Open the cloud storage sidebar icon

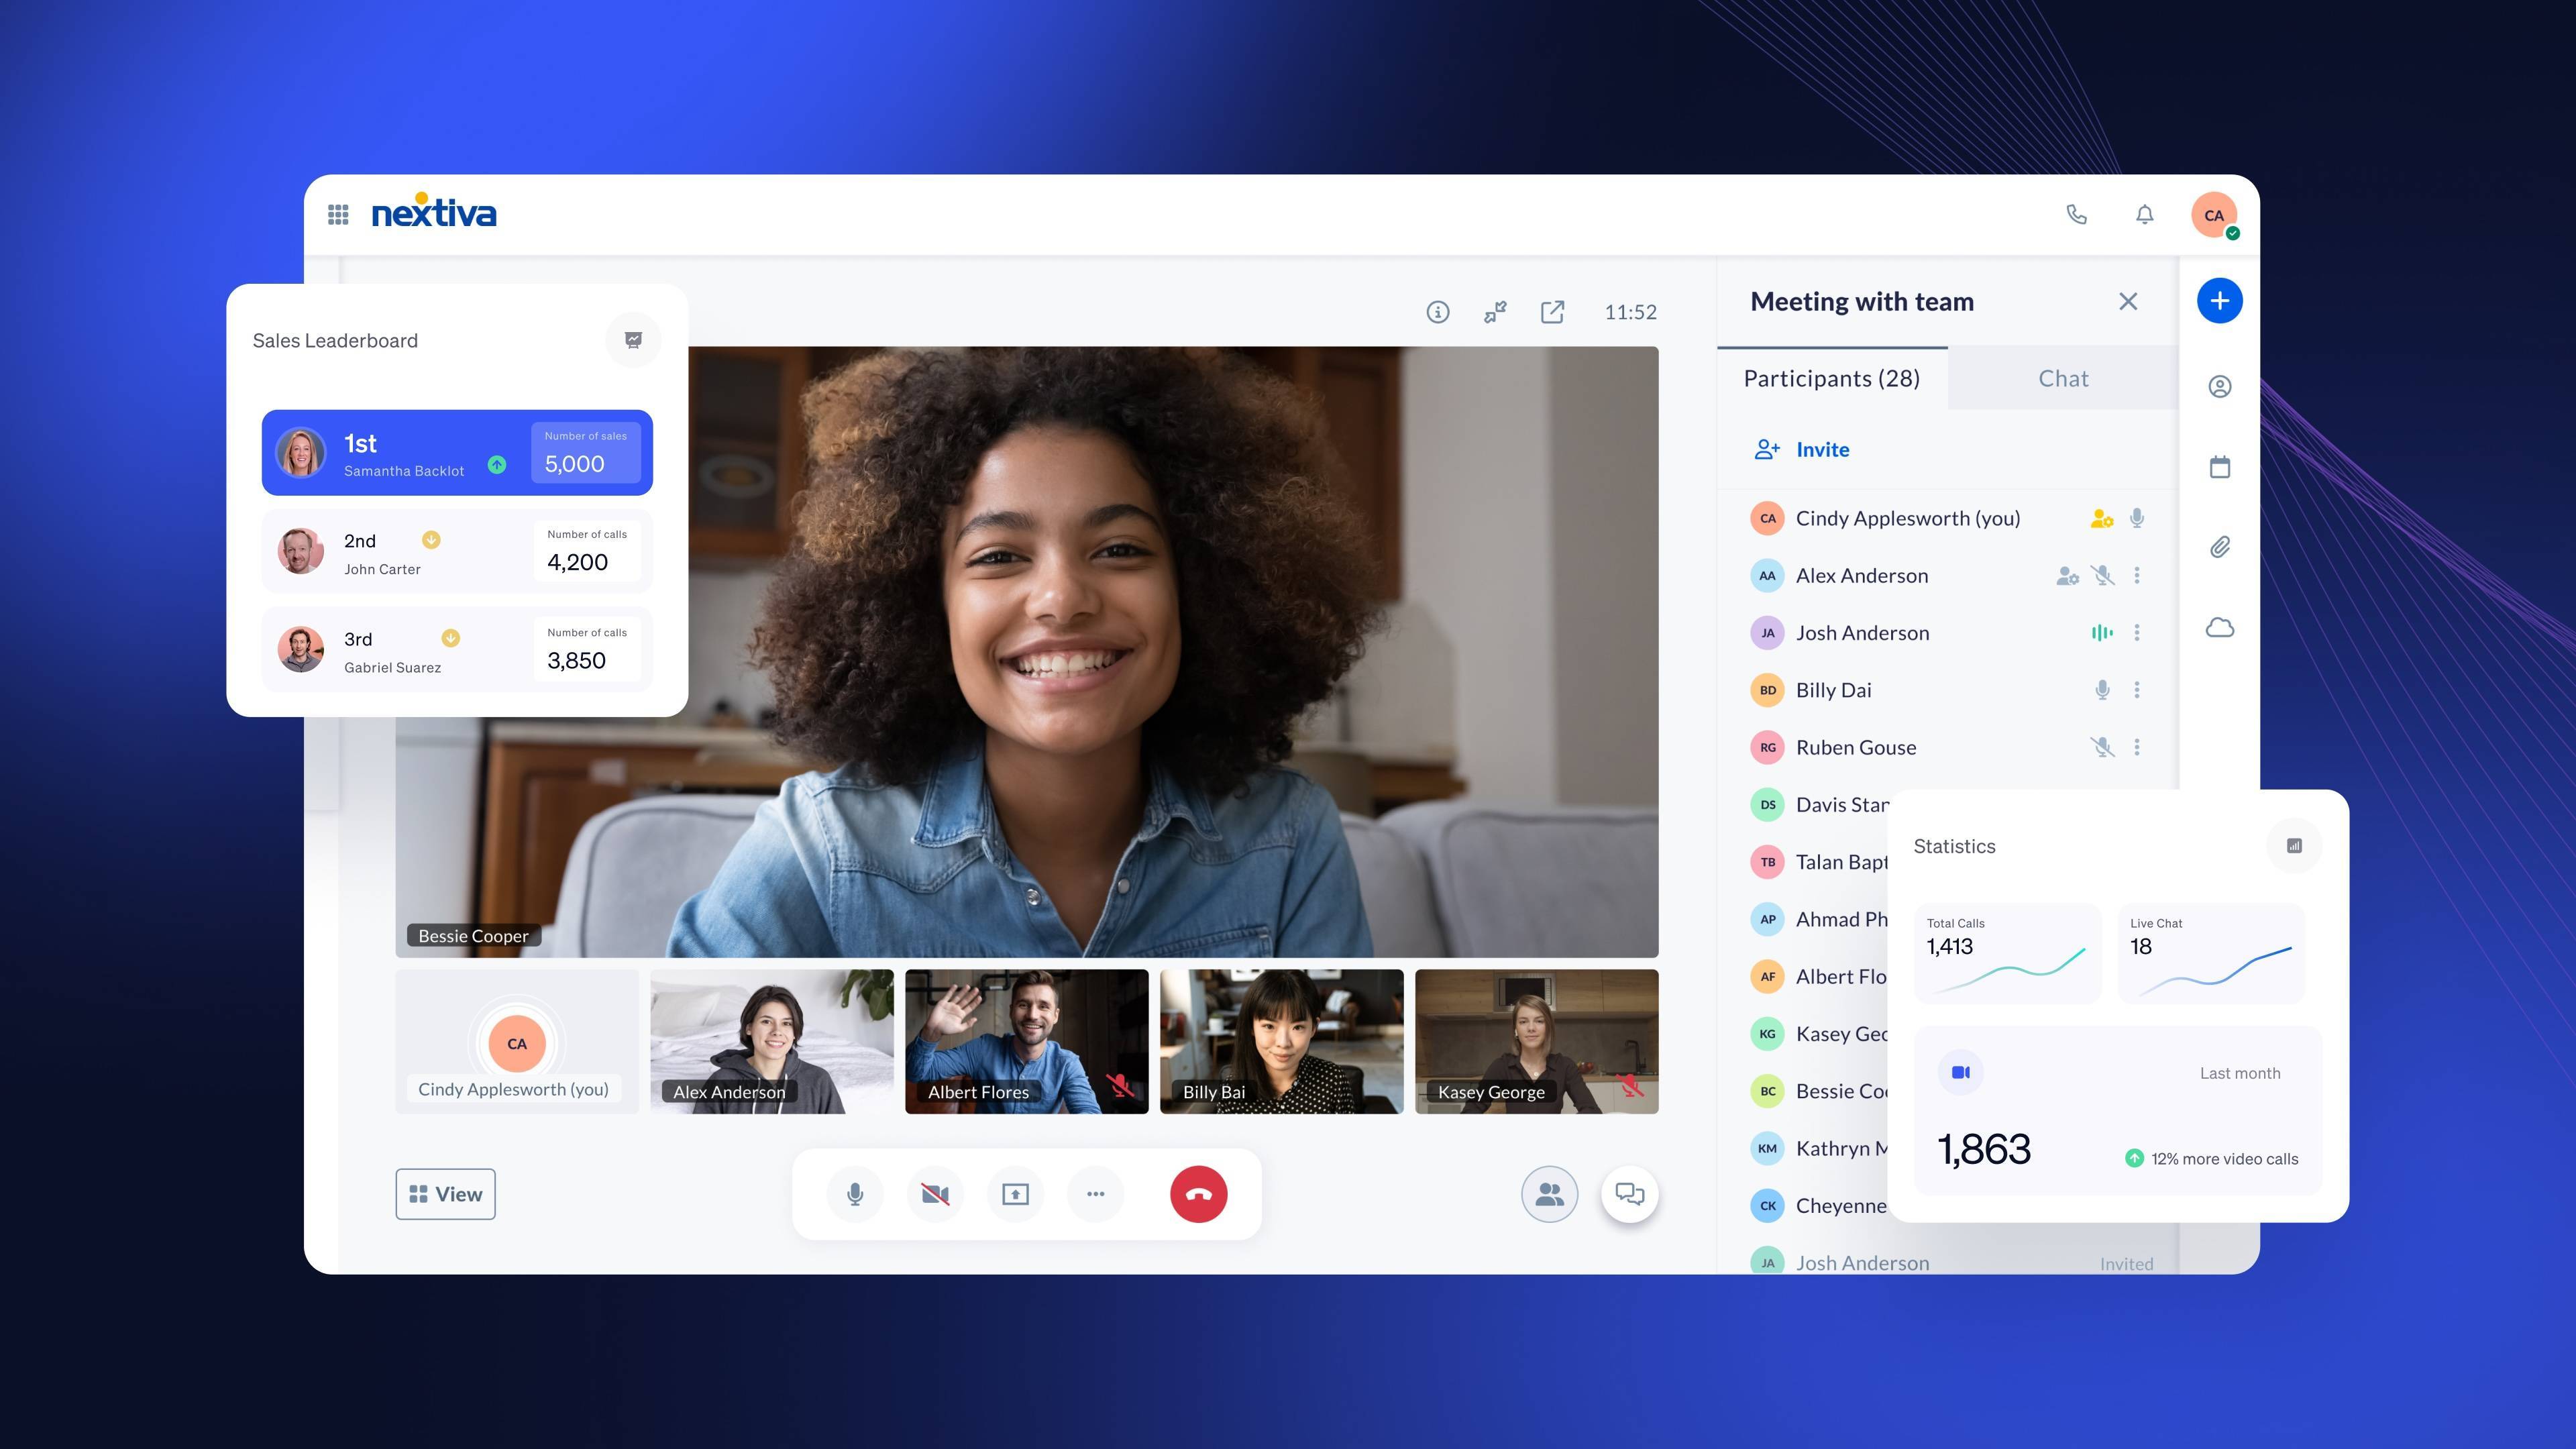tap(2219, 628)
